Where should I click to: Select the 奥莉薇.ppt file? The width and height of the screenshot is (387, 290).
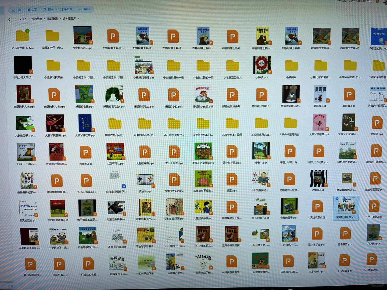320,94
